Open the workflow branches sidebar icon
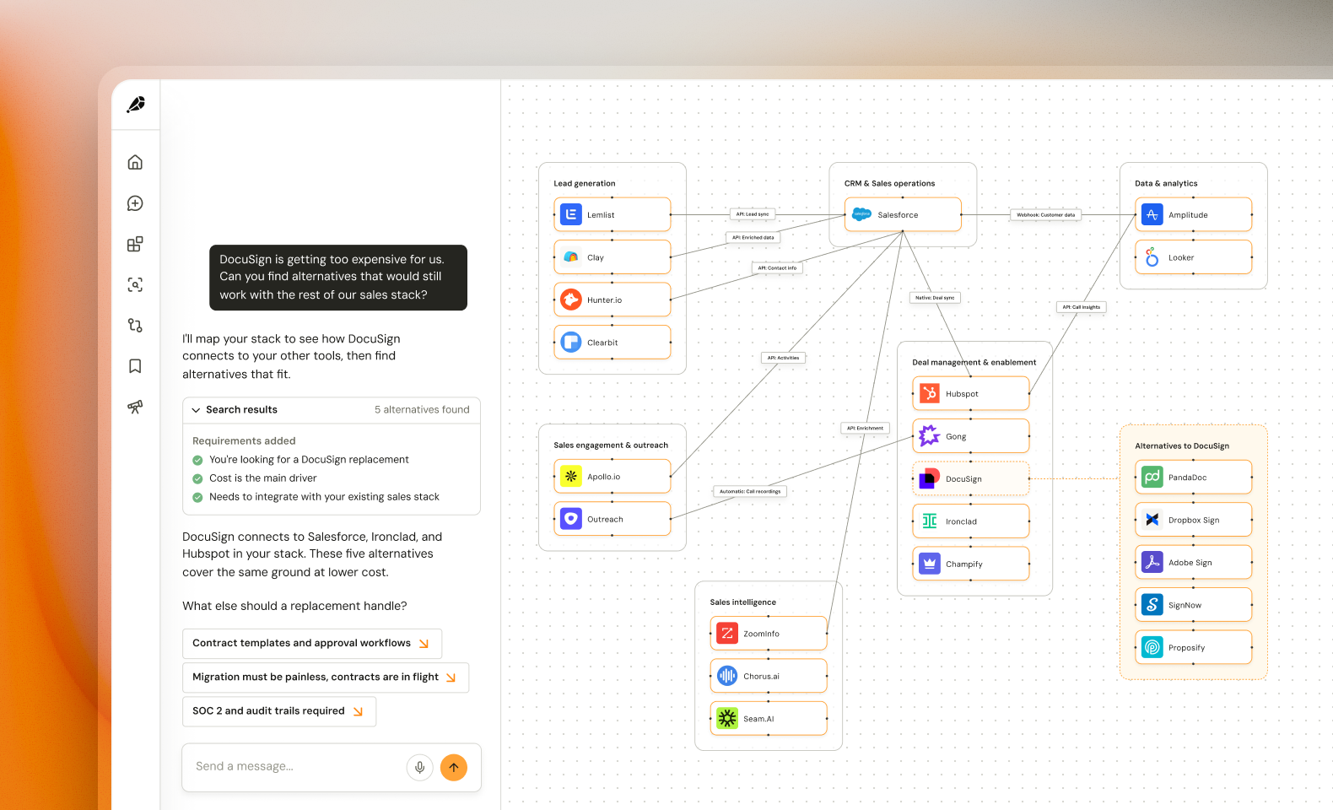The height and width of the screenshot is (810, 1333). pos(135,325)
